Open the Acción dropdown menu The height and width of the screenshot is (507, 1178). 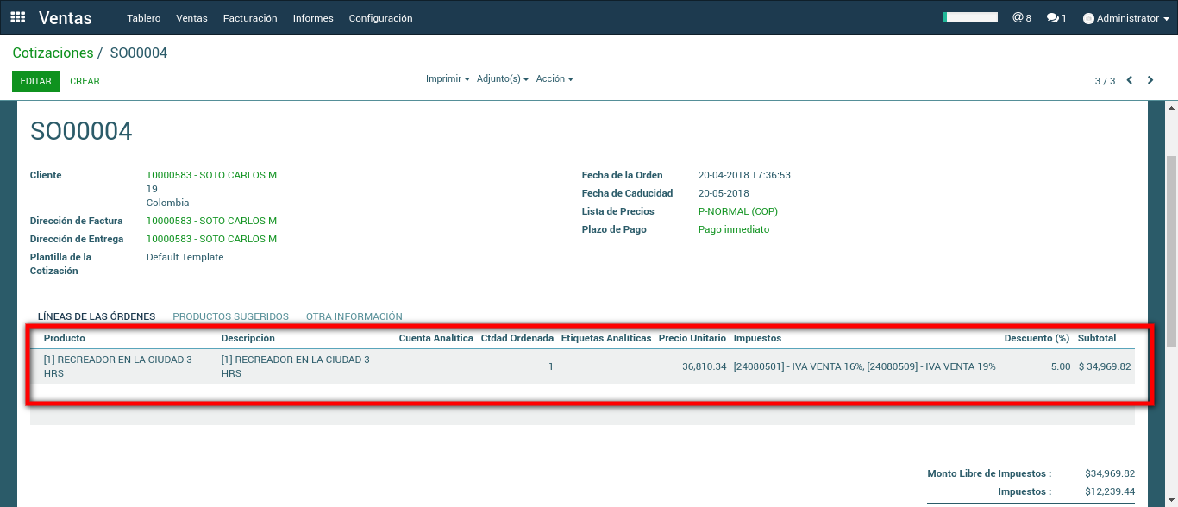[x=554, y=78]
